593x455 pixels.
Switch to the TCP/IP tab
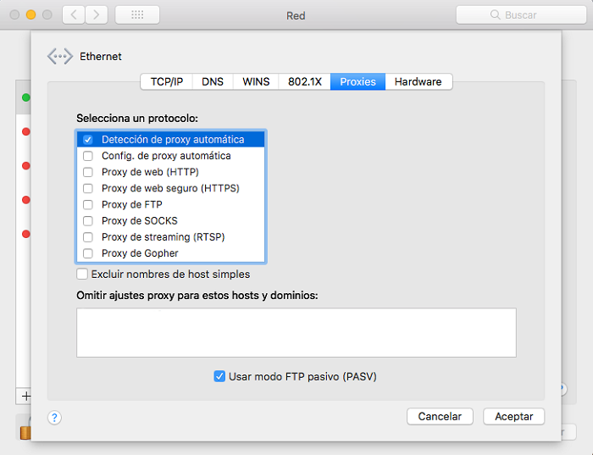pyautogui.click(x=166, y=82)
